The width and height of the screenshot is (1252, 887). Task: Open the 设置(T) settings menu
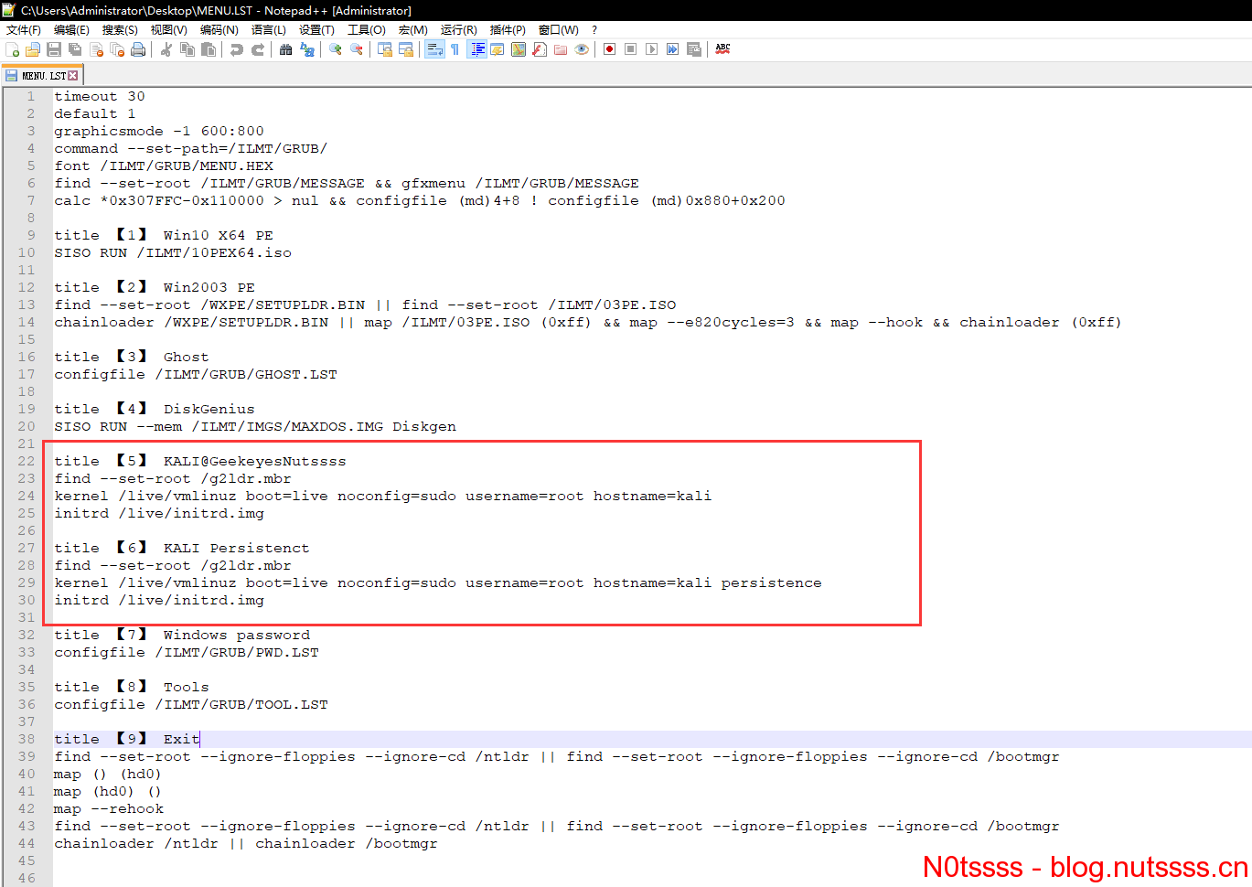click(317, 30)
